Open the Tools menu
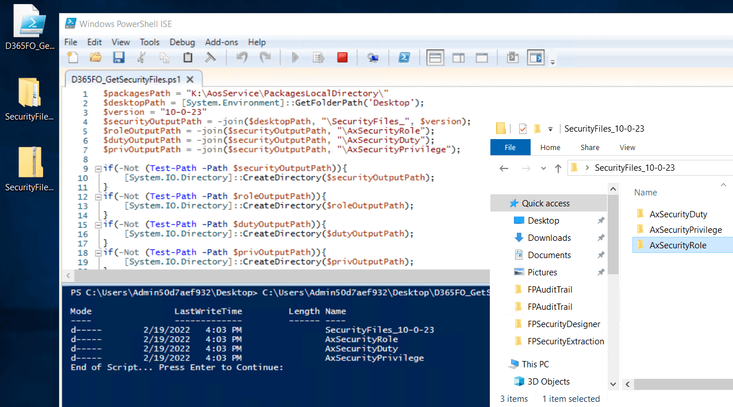 pos(149,42)
